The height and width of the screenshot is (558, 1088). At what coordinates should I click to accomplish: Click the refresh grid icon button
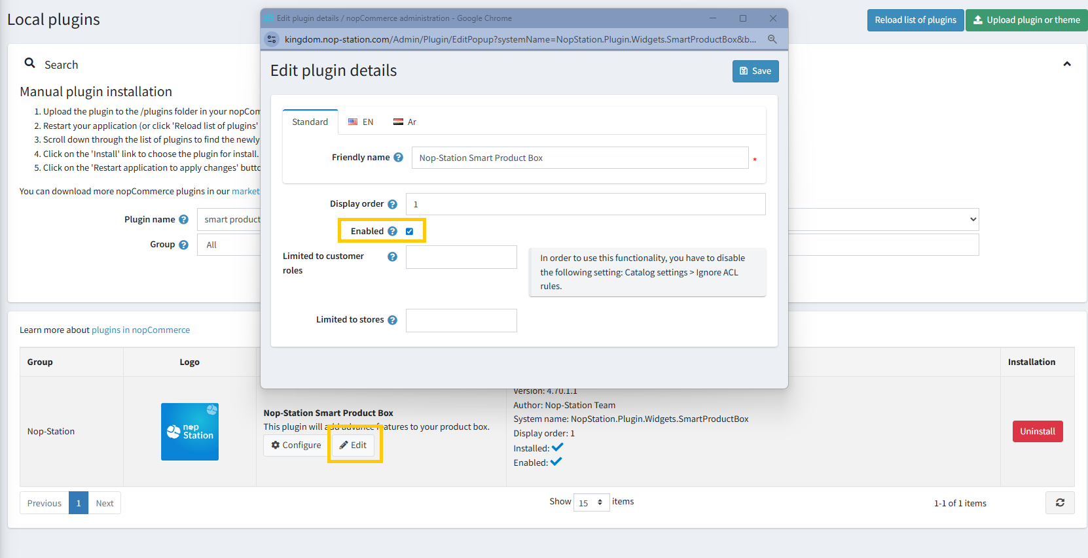[1060, 502]
